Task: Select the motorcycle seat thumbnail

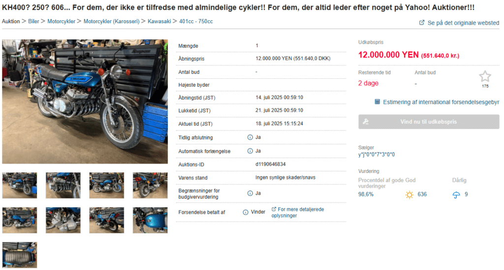Action: click(20, 255)
